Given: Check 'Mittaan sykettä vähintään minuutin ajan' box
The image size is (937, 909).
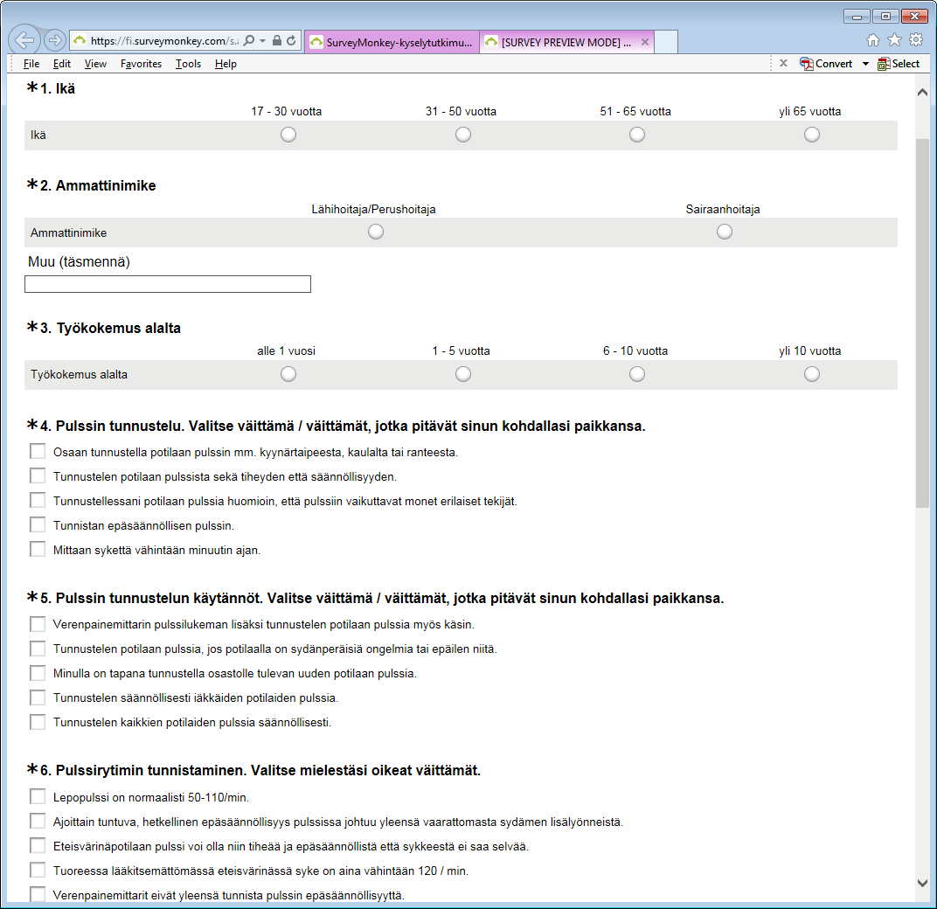Looking at the screenshot, I should pyautogui.click(x=38, y=549).
